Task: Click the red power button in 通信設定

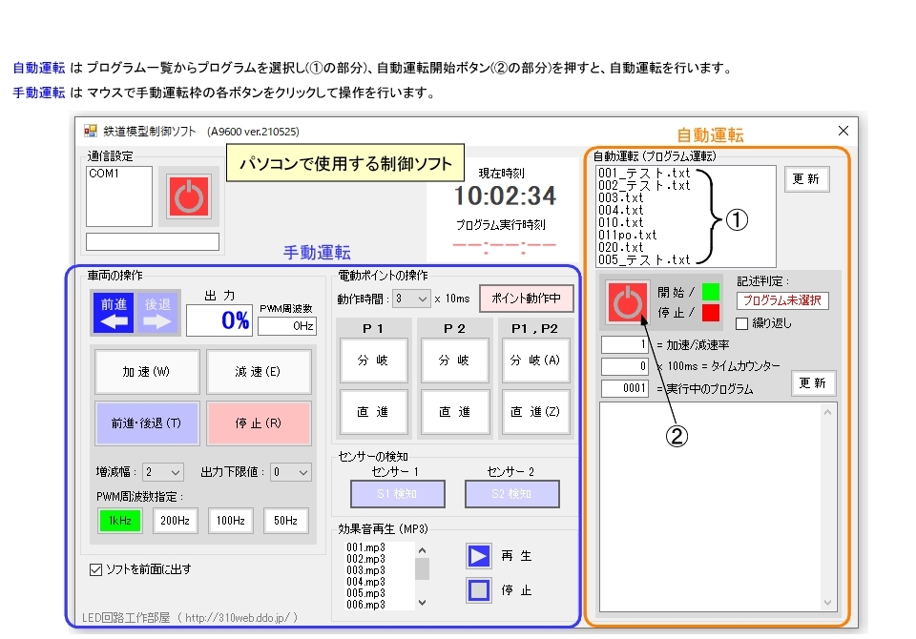Action: [x=189, y=196]
